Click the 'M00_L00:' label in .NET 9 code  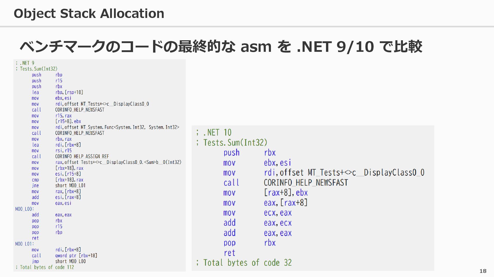(24, 209)
